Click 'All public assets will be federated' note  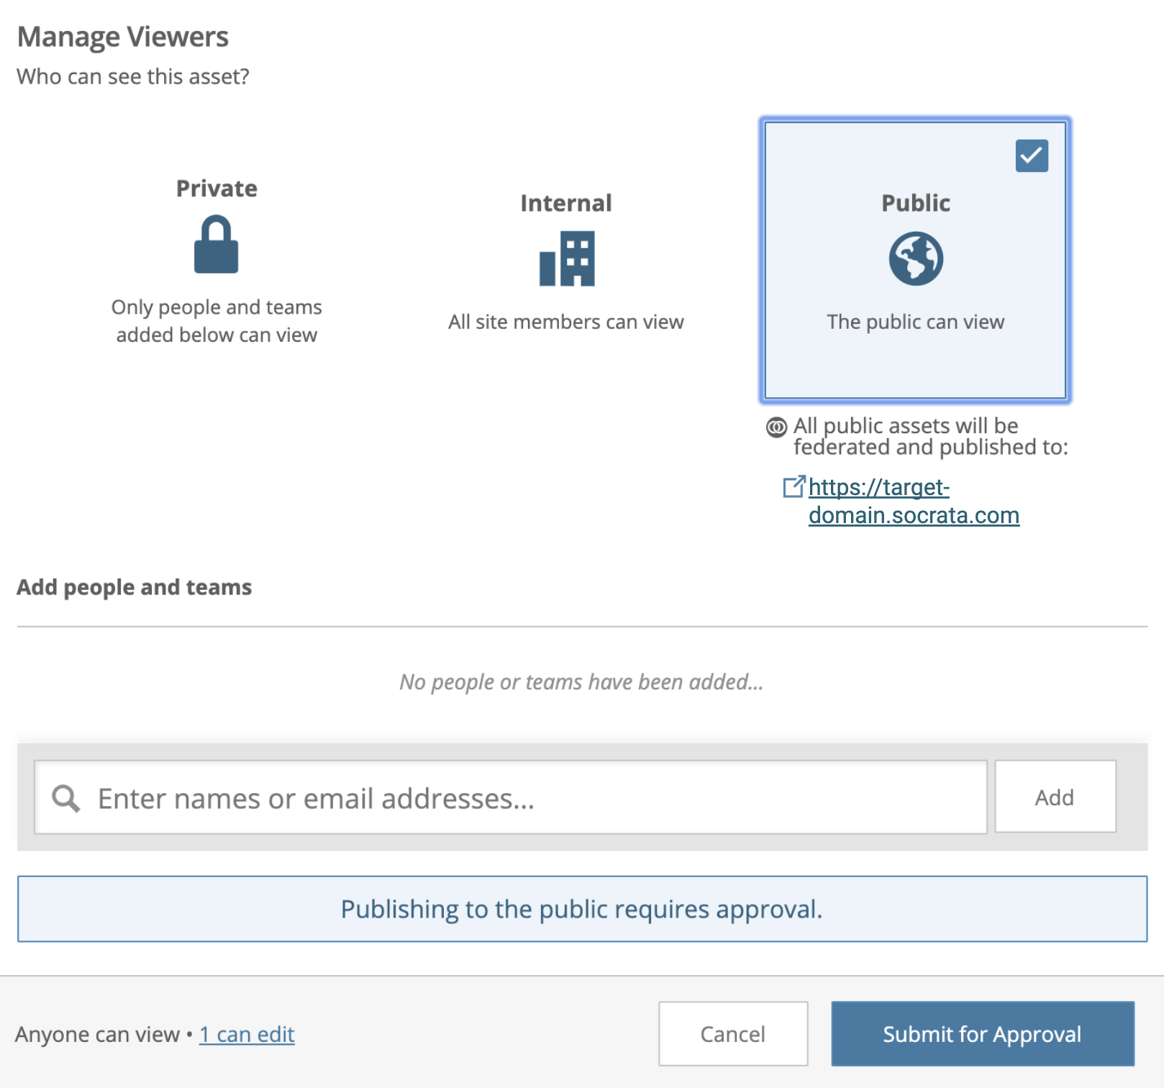coord(931,436)
